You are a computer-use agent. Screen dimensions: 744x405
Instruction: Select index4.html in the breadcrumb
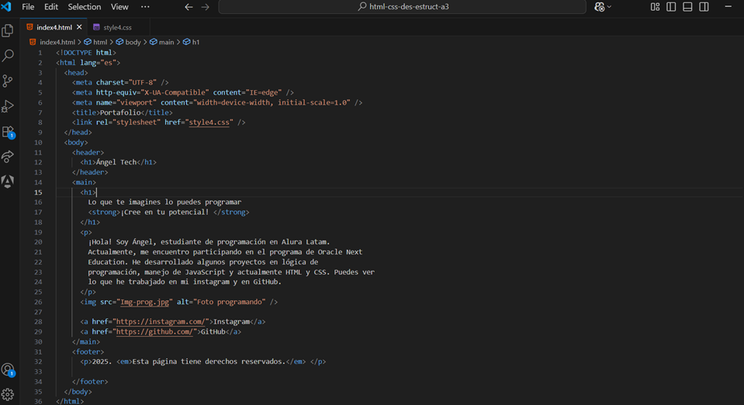(x=57, y=42)
